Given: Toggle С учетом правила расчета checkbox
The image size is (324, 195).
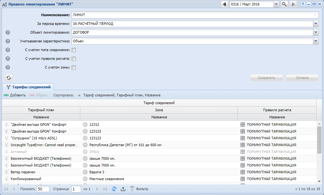Looking at the screenshot, I should click(x=74, y=59).
